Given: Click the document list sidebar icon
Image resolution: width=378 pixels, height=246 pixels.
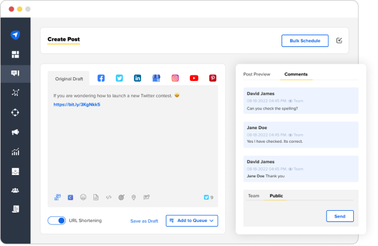Looking at the screenshot, I should (15, 209).
